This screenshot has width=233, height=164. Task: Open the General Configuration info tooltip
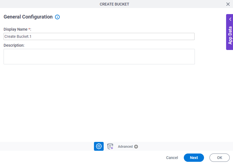(57, 17)
